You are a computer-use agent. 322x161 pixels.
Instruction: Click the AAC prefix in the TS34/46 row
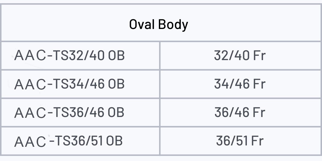tap(30, 84)
